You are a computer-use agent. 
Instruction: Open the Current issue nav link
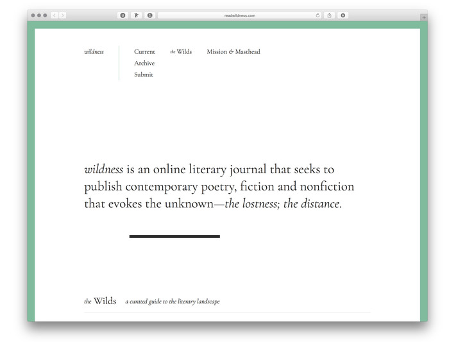144,52
